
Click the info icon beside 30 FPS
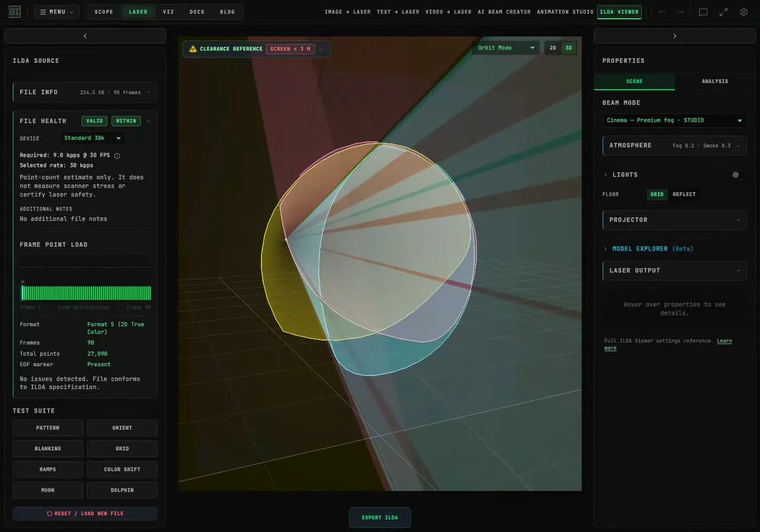click(117, 156)
